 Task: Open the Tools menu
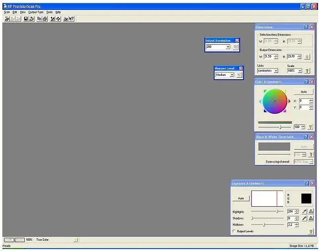click(49, 12)
